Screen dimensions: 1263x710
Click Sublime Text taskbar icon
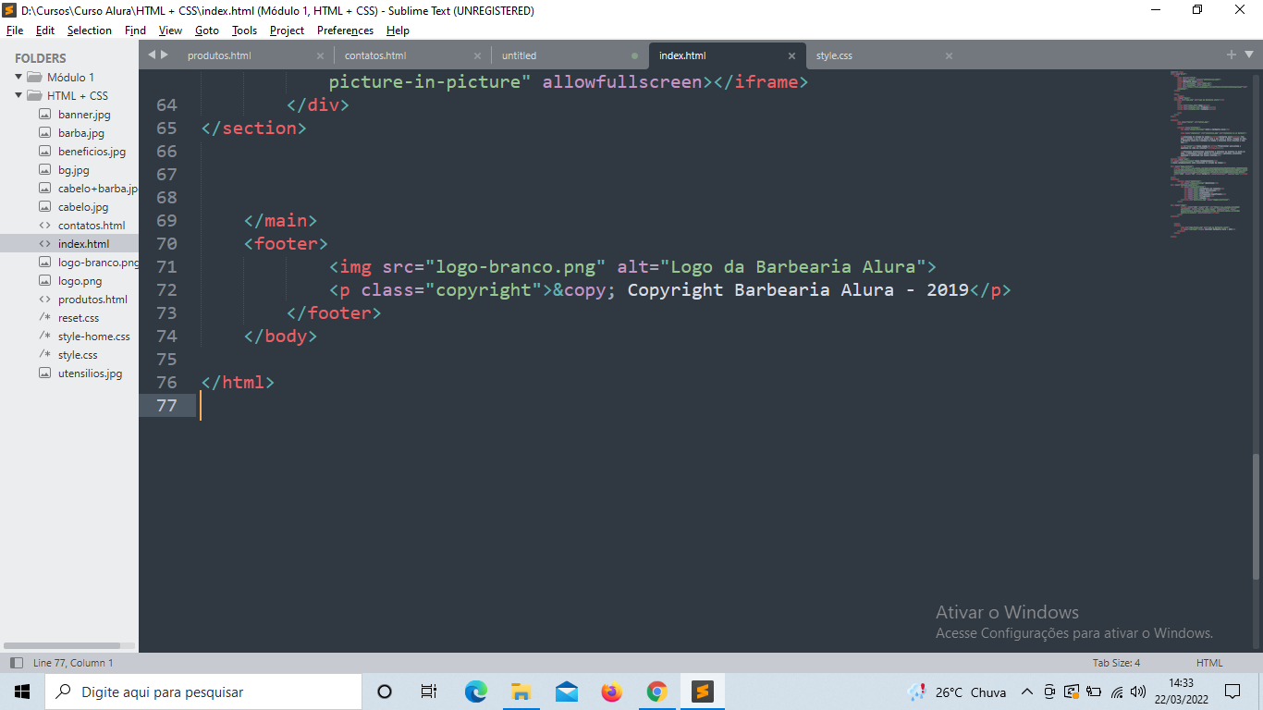tap(702, 692)
